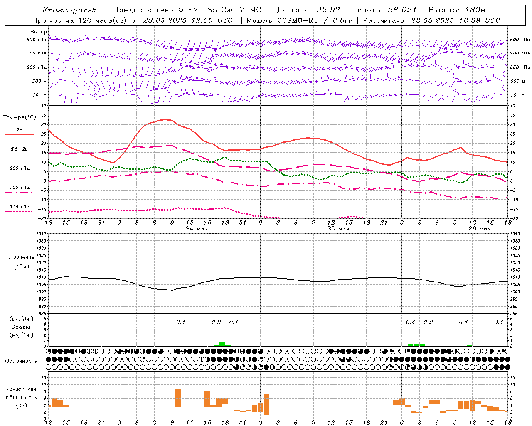This screenshot has width=532, height=426.
Task: Click the dotted line sample under 500 гПа legend
Action: pyautogui.click(x=18, y=211)
